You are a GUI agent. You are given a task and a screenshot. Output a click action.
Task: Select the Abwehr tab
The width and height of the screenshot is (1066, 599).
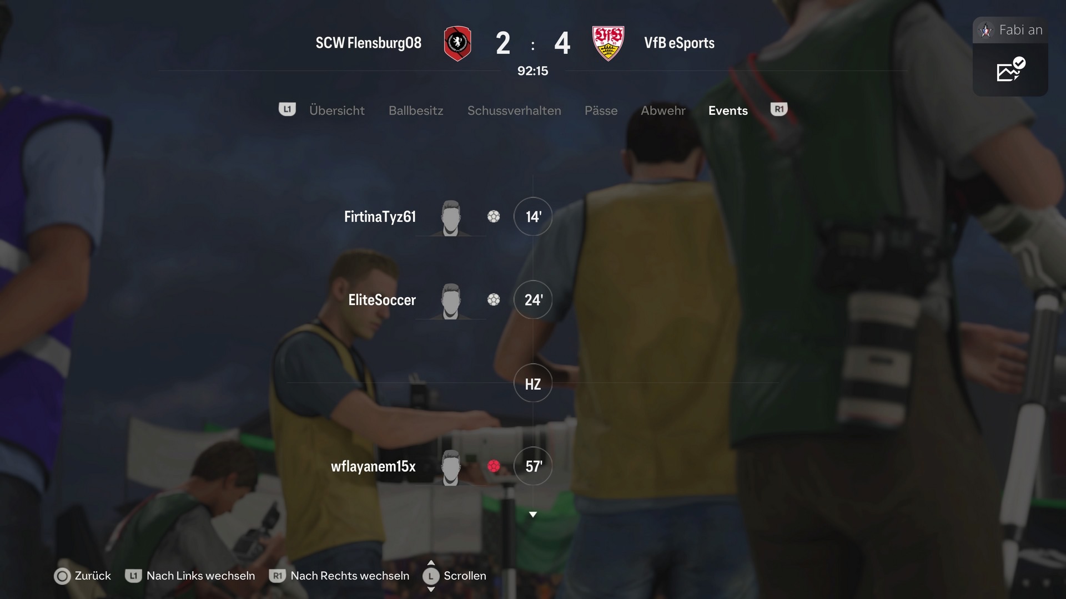pos(663,110)
